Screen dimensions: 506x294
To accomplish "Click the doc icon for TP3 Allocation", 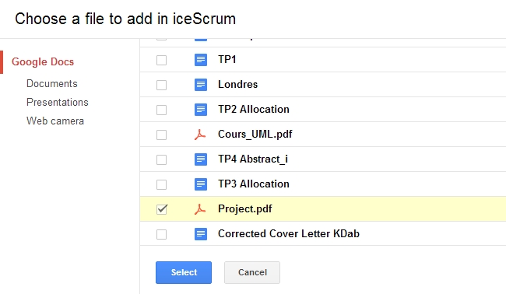I will click(201, 184).
